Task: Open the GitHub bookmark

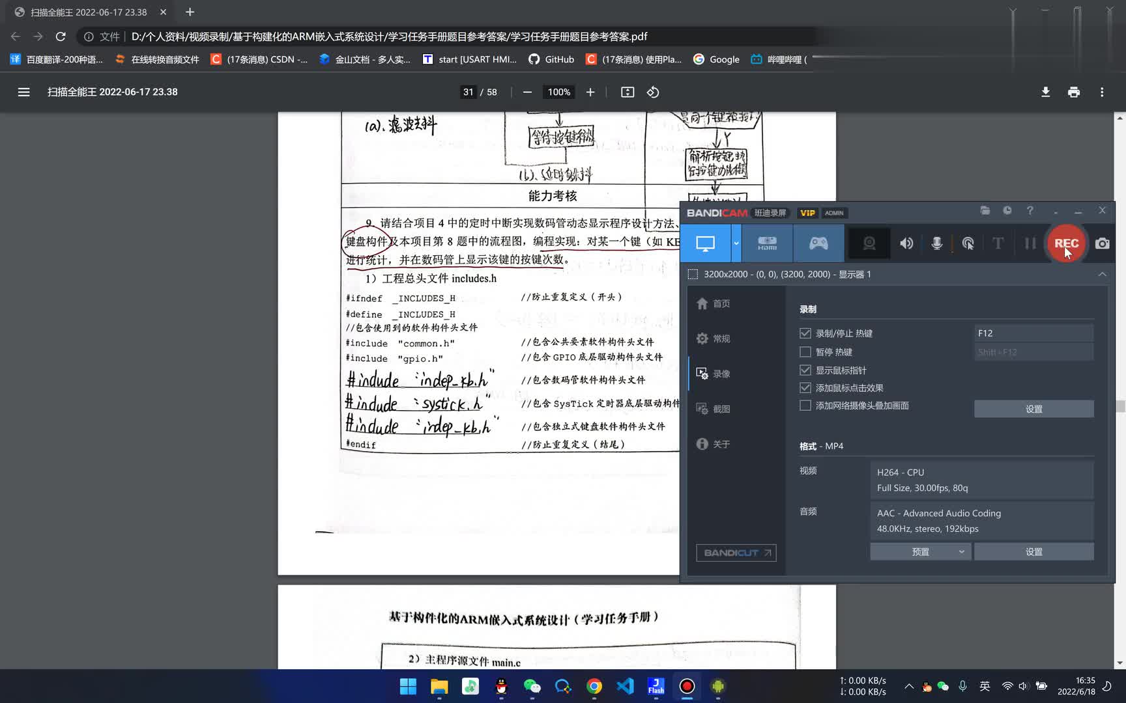Action: coord(551,59)
